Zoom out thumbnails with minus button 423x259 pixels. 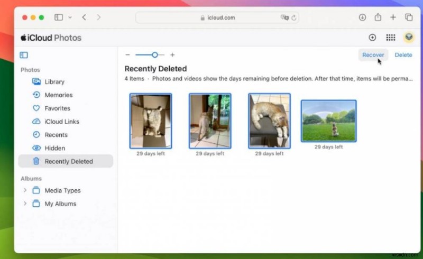[127, 55]
